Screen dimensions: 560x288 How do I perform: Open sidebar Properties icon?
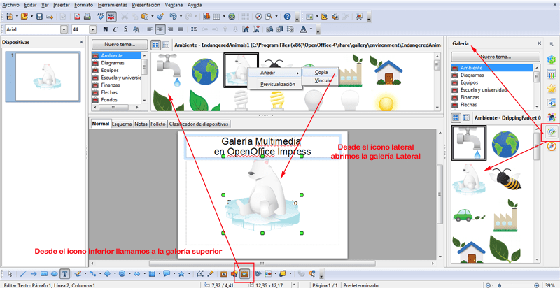tap(552, 59)
